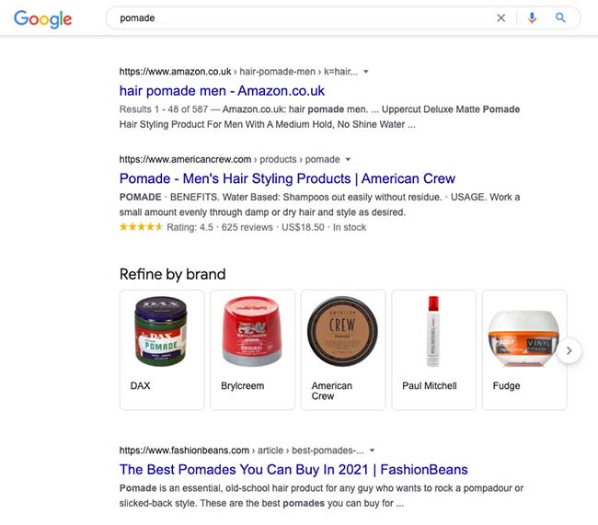Expand the FashionBeans URL dropdown arrow
Viewport: 598px width, 525px height.
(x=371, y=451)
